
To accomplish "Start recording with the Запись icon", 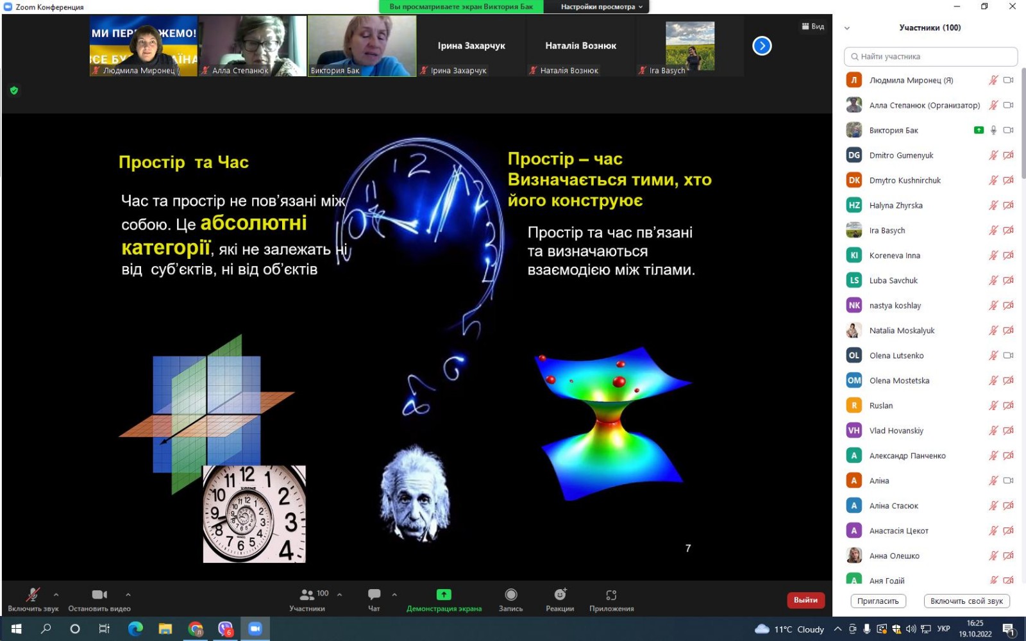I will tap(510, 595).
